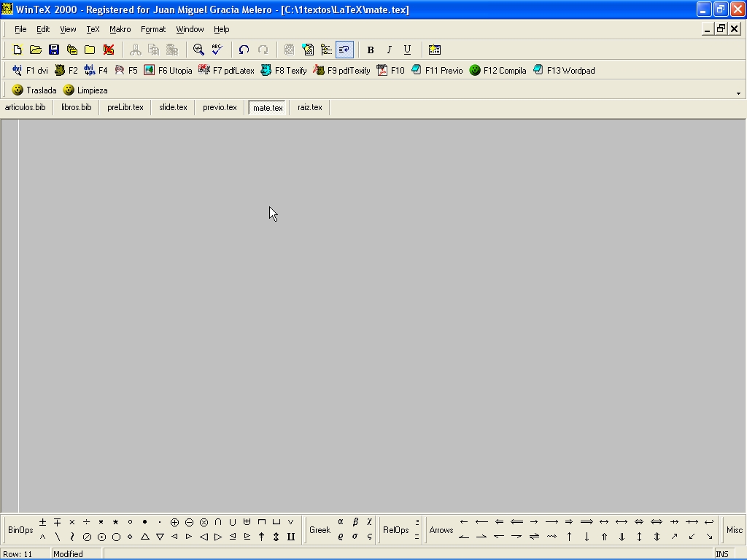This screenshot has height=560, width=747.
Task: Click the INS indicator in status bar
Action: [722, 554]
